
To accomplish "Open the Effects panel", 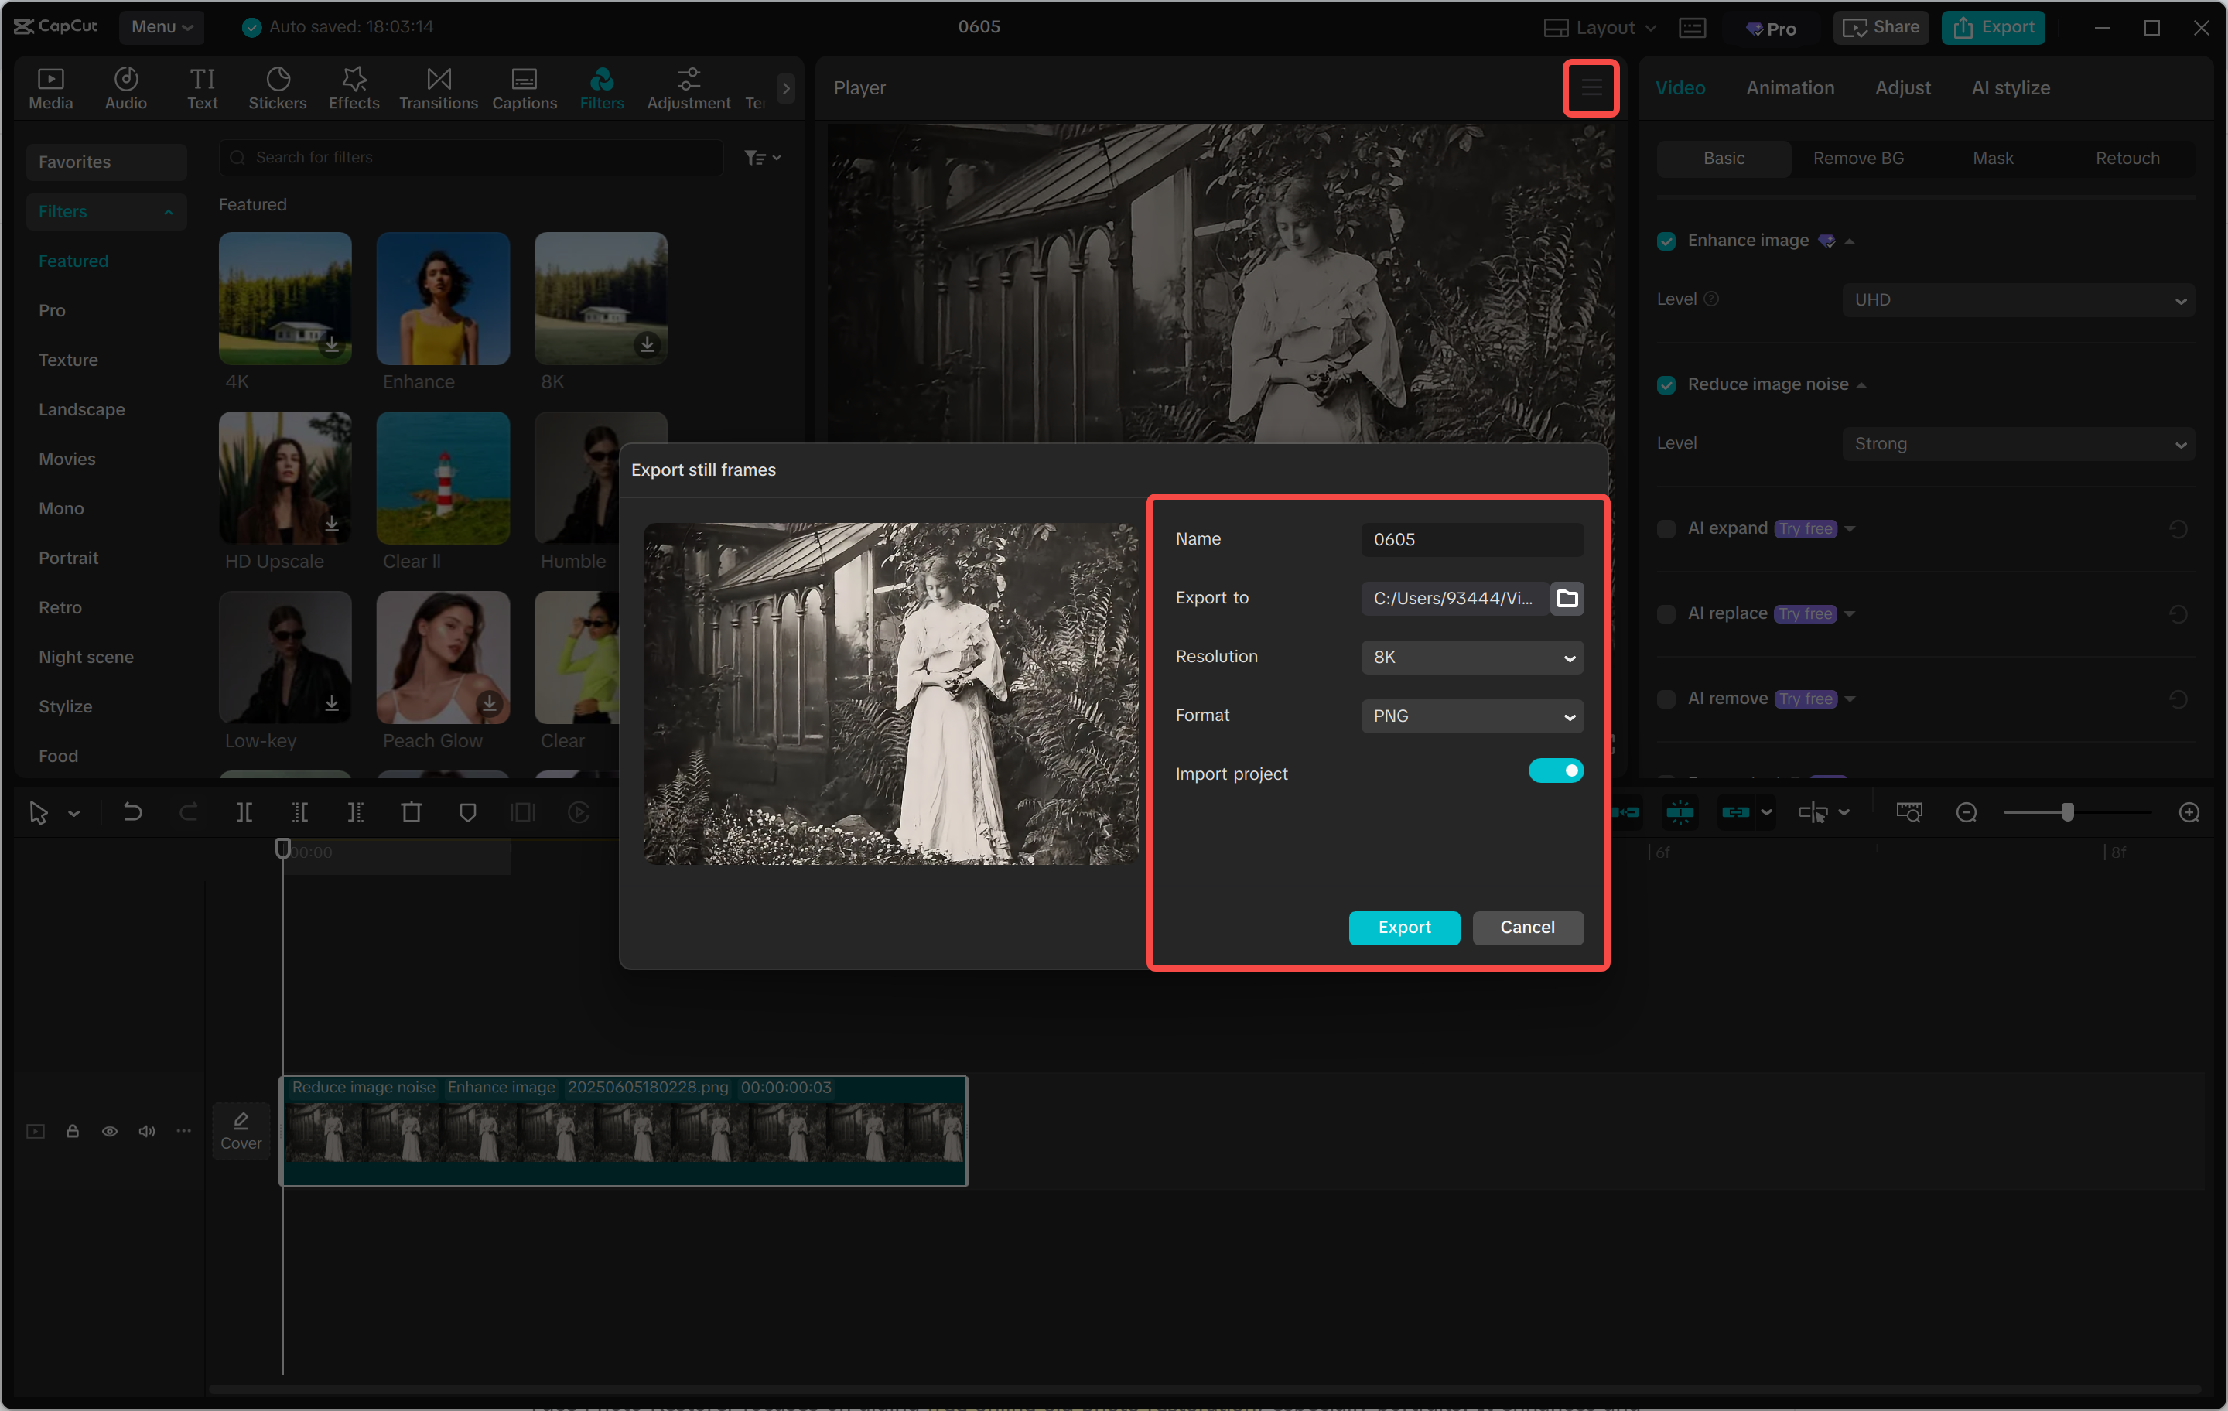I will [x=354, y=88].
